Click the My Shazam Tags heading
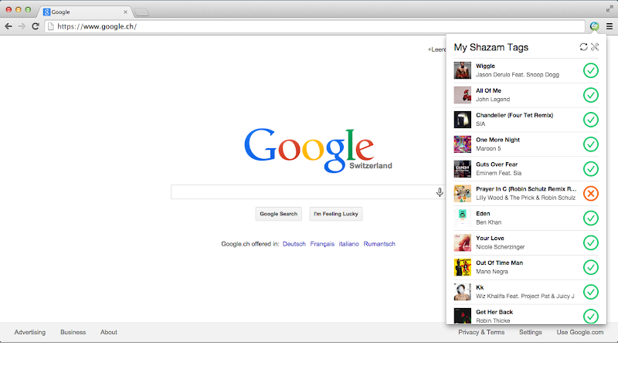Image resolution: width=618 pixels, height=386 pixels. (491, 47)
